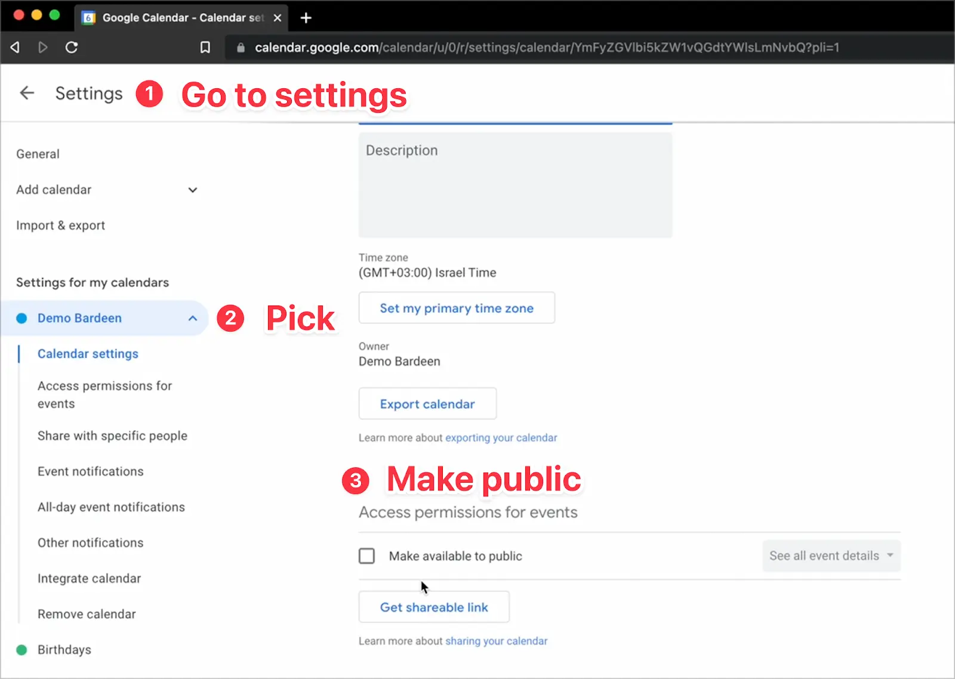Open the sharing your calendar help link
Viewport: 955px width, 679px height.
tap(496, 641)
